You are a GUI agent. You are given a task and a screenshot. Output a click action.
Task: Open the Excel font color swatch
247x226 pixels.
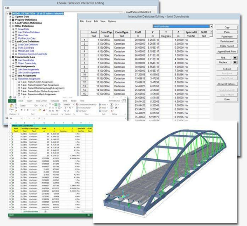pyautogui.click(x=44, y=110)
